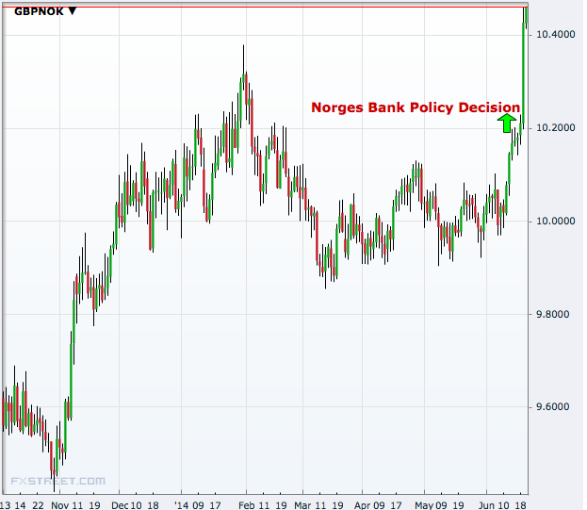Click the Feb date axis label
This screenshot has width=587, height=510.
[246, 505]
